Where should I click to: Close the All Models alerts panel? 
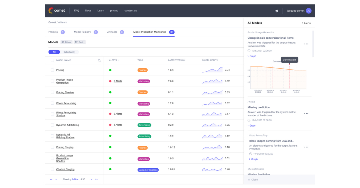252,179
